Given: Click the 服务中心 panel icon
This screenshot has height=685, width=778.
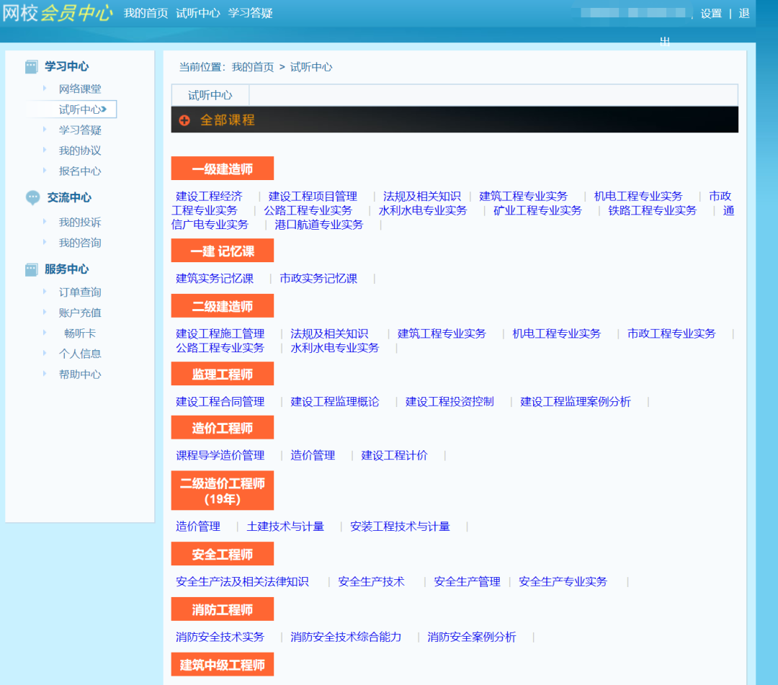Looking at the screenshot, I should (x=30, y=269).
